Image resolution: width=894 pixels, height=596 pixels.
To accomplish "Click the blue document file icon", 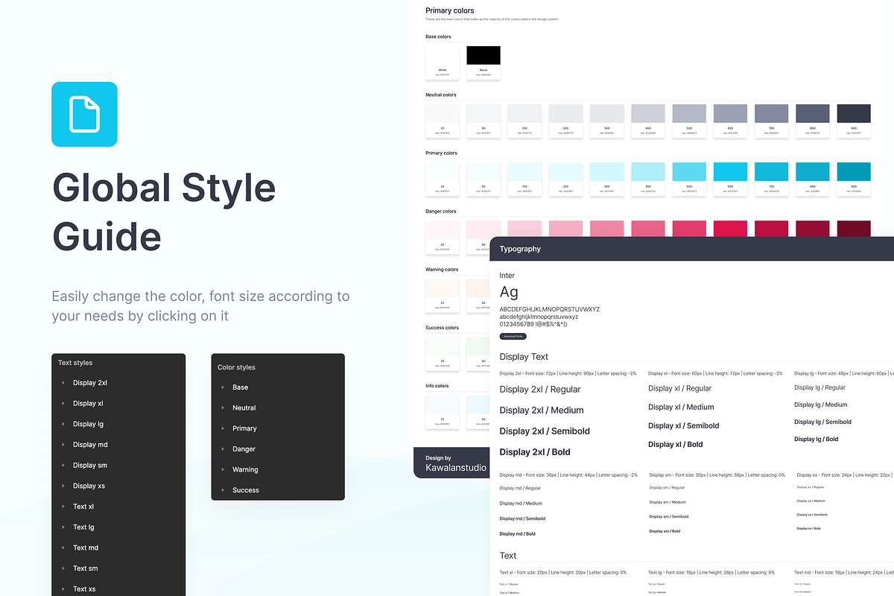I will (84, 114).
